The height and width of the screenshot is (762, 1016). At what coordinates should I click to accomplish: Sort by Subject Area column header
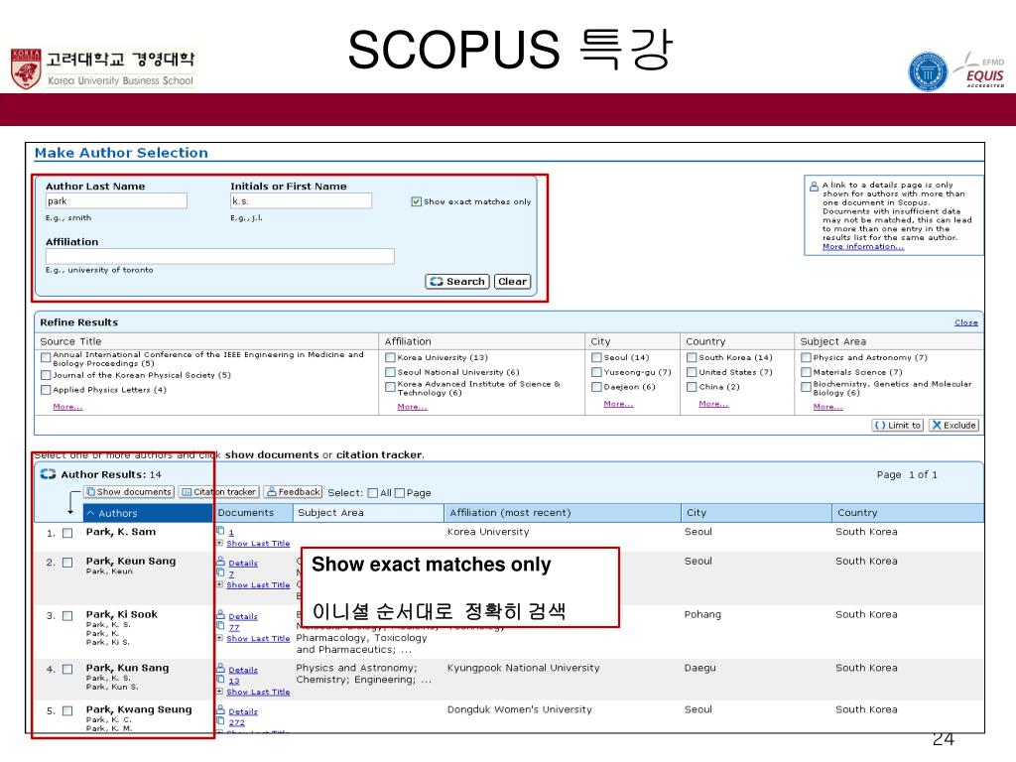pyautogui.click(x=367, y=513)
